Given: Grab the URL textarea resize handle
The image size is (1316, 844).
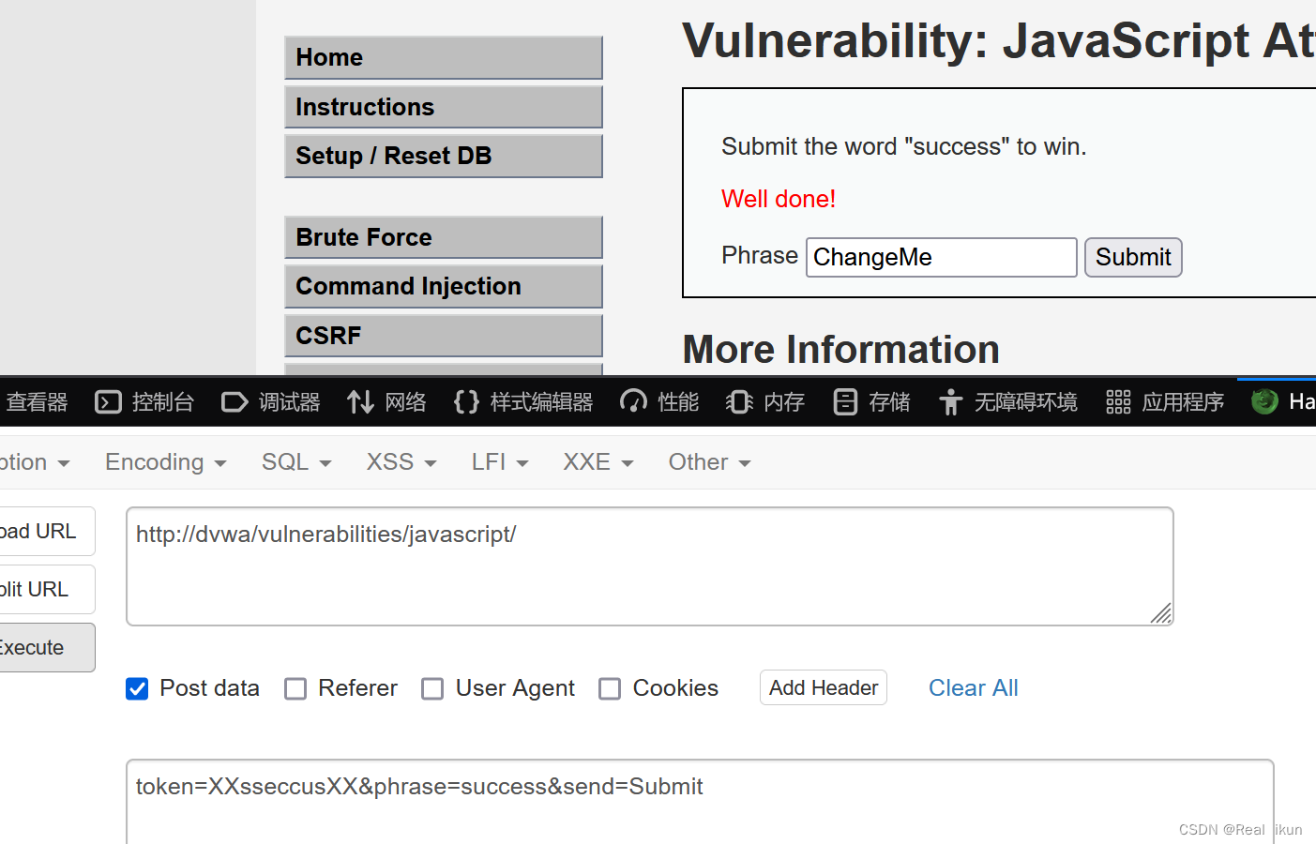Looking at the screenshot, I should [1161, 613].
